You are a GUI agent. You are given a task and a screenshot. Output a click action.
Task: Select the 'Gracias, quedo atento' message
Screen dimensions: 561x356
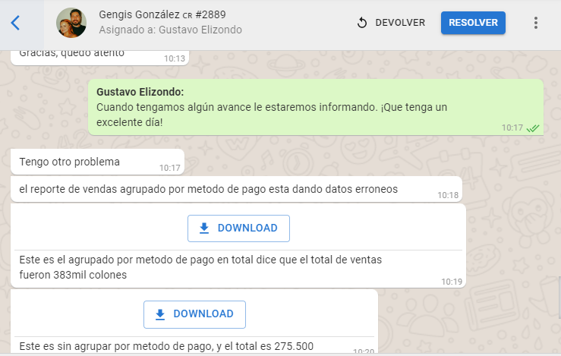(71, 55)
